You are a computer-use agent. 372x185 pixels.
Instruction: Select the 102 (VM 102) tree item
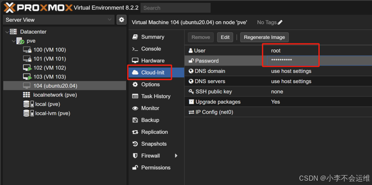tap(65, 68)
